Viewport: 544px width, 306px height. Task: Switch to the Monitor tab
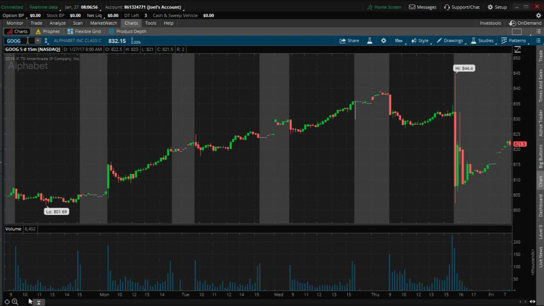click(15, 23)
